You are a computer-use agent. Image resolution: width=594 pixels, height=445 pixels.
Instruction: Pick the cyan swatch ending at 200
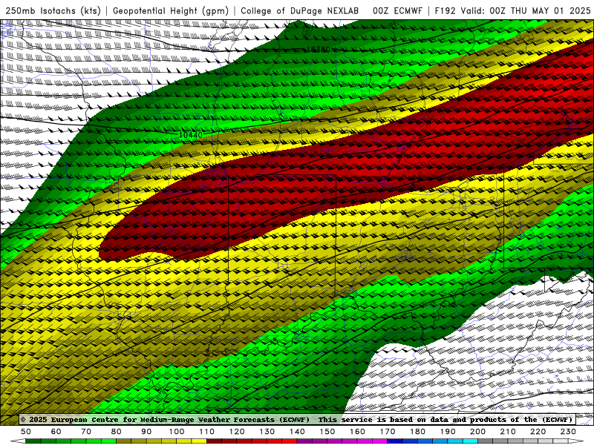click(x=470, y=441)
